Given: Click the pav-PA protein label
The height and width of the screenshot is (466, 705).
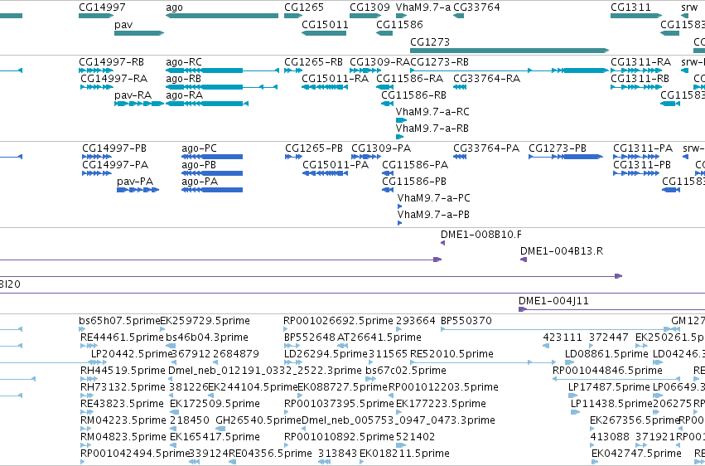Looking at the screenshot, I should click(135, 182).
